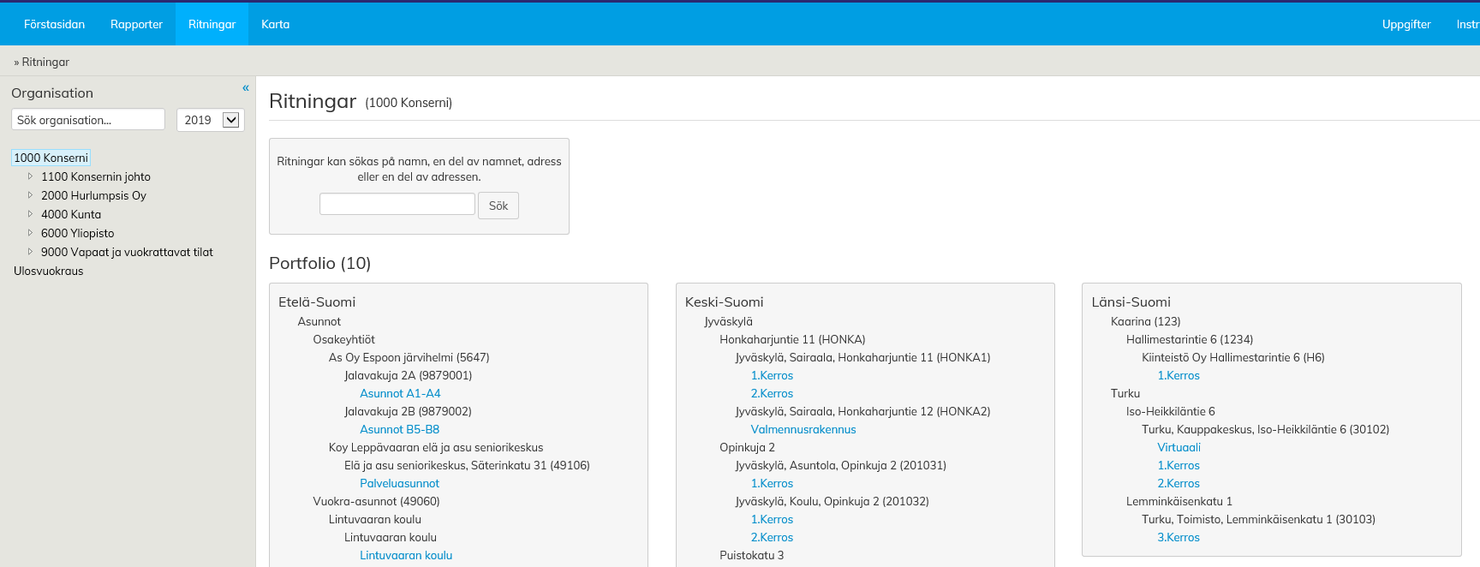Expand 9000 Vapaat ja vuokrattavat tilat

click(30, 252)
